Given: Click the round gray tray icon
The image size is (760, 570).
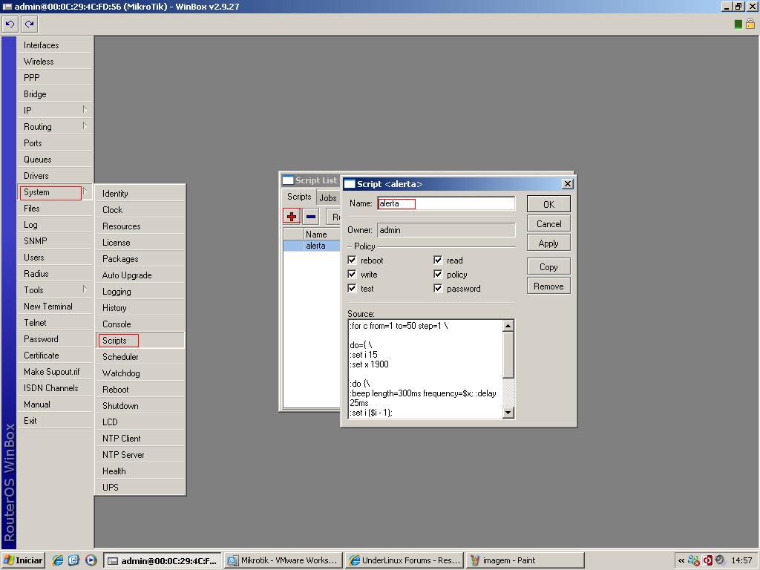Looking at the screenshot, I should click(720, 560).
